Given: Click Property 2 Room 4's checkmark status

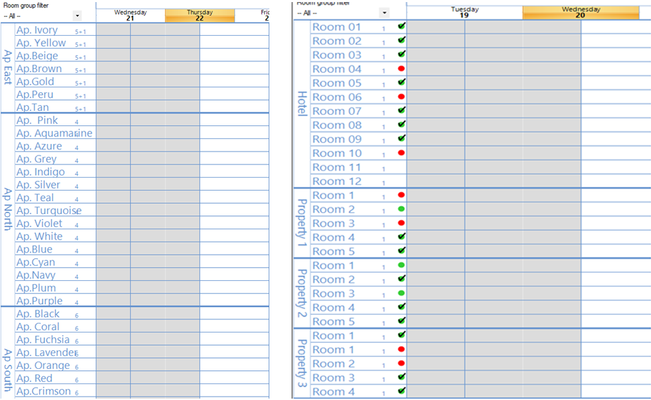Looking at the screenshot, I should pyautogui.click(x=402, y=306).
